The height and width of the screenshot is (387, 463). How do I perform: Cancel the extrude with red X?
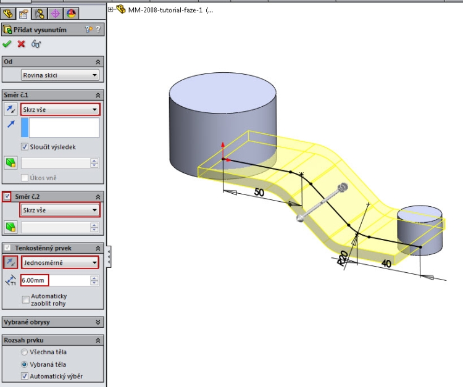[21, 44]
